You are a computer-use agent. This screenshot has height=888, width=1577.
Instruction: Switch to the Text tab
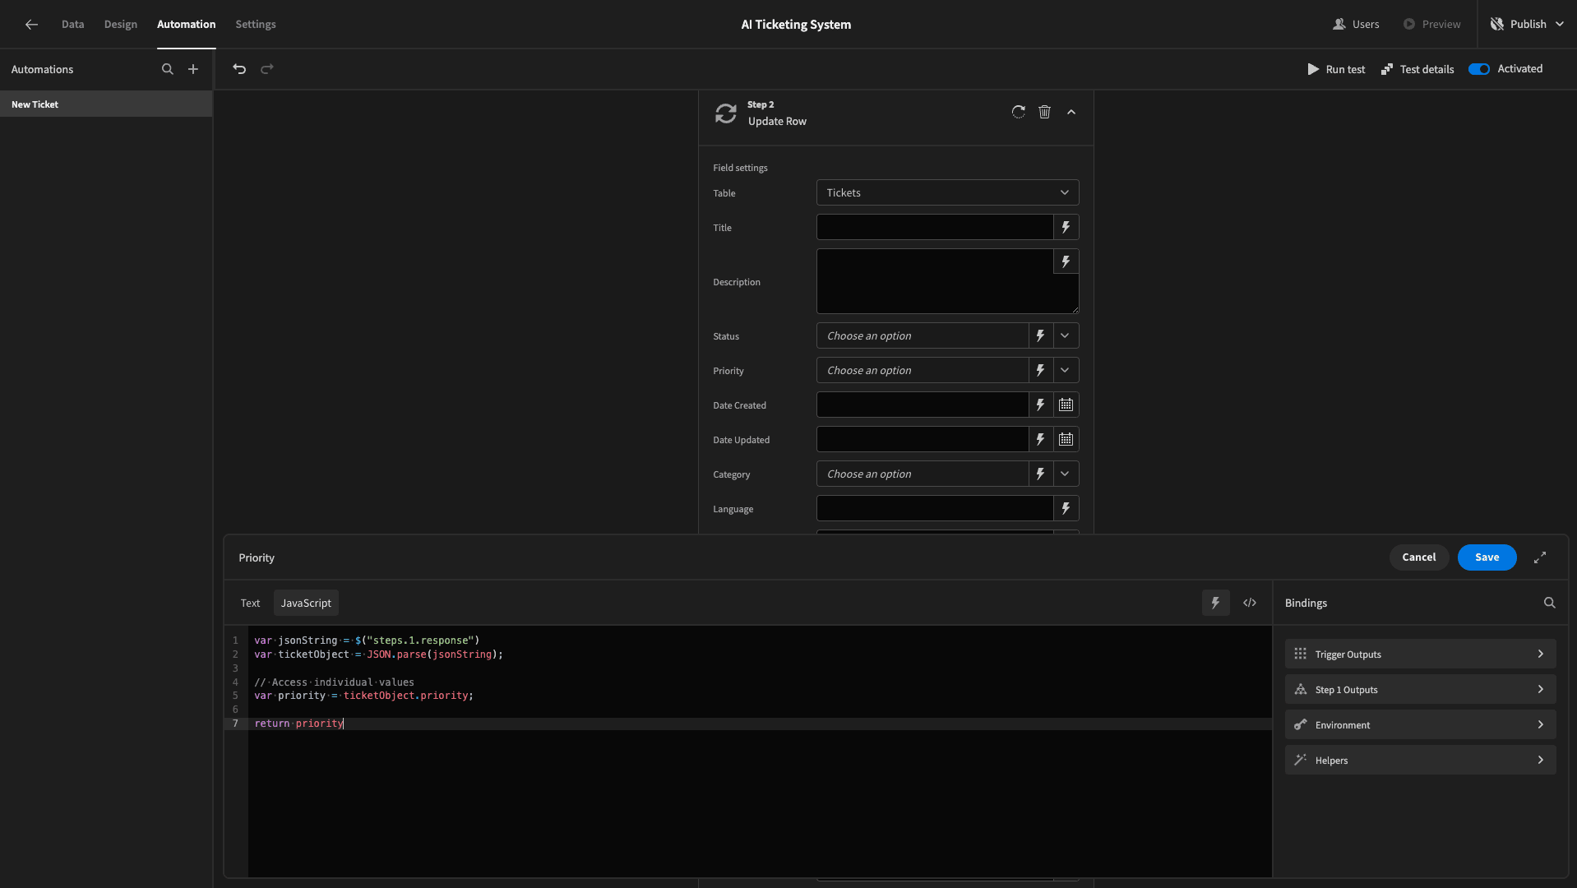(250, 603)
